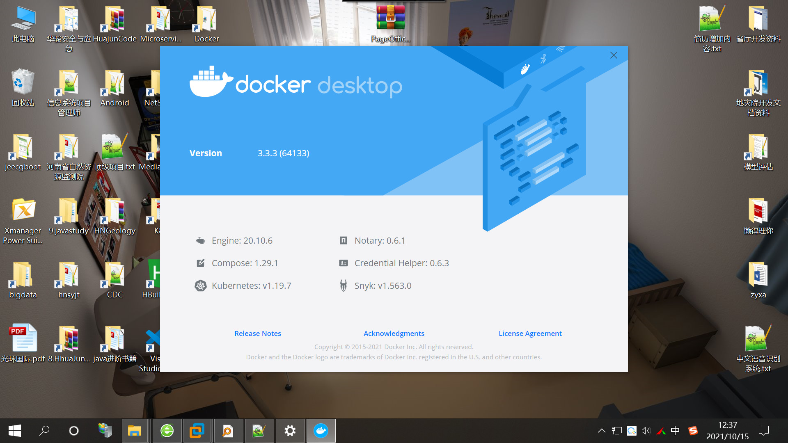Click the Kubernetes wheel icon
This screenshot has width=788, height=443.
[x=200, y=285]
